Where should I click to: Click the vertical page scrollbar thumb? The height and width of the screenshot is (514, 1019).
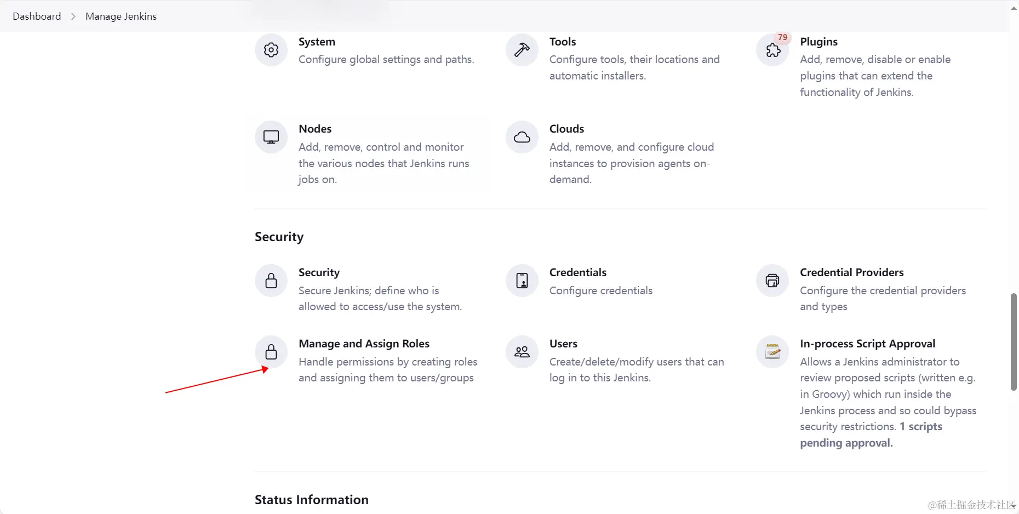(1014, 342)
